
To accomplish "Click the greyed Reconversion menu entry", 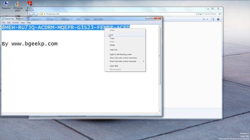I will pyautogui.click(x=125, y=69).
